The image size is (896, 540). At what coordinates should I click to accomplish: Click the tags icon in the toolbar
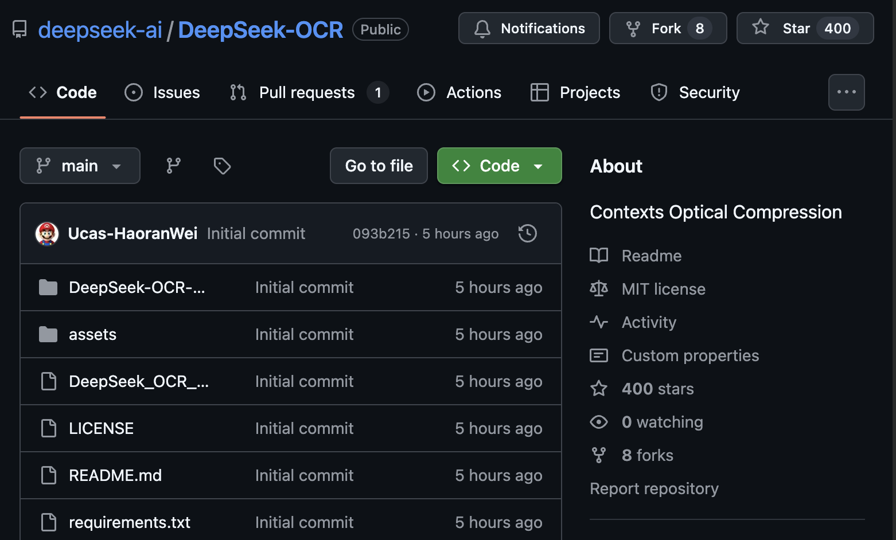[x=221, y=166]
